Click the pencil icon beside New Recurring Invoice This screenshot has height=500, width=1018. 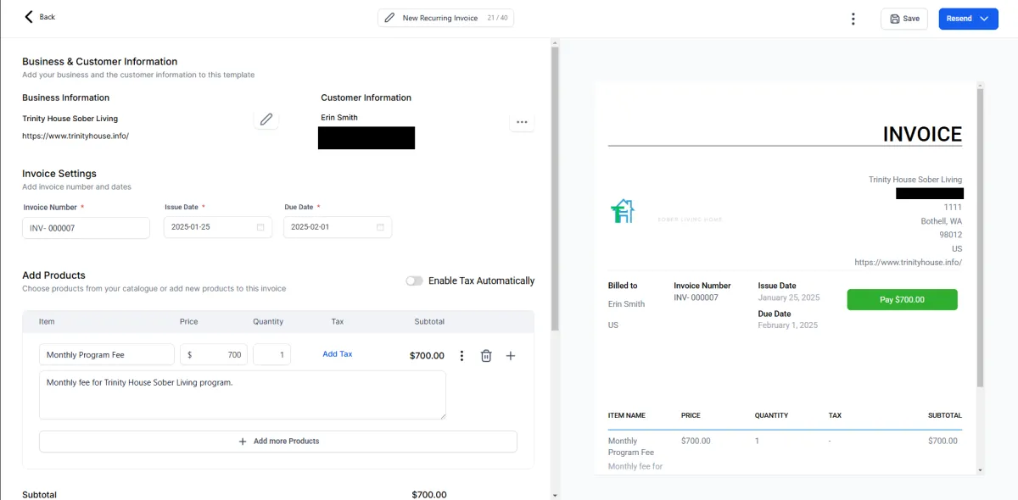[389, 18]
